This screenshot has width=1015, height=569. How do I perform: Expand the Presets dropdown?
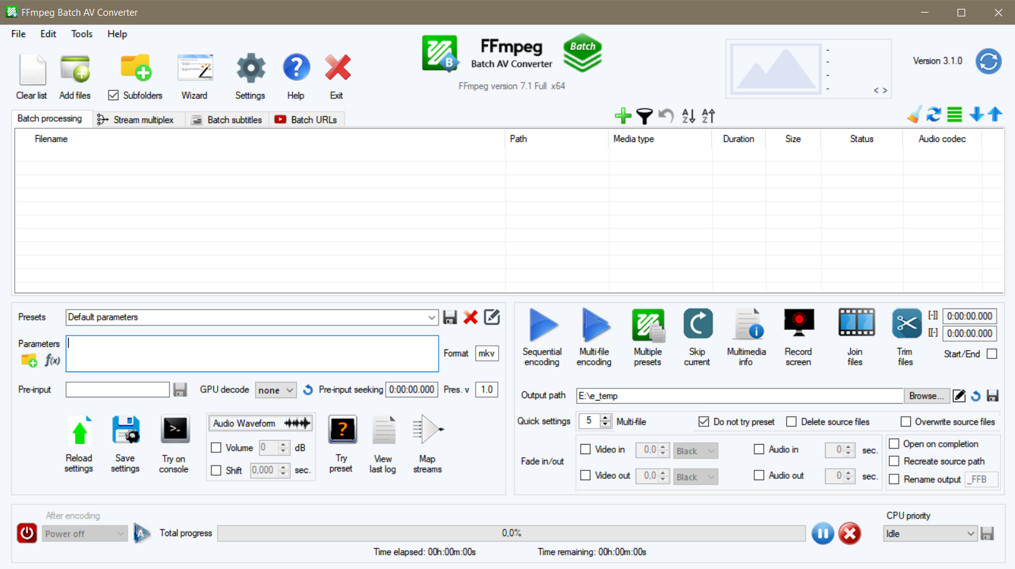point(432,317)
